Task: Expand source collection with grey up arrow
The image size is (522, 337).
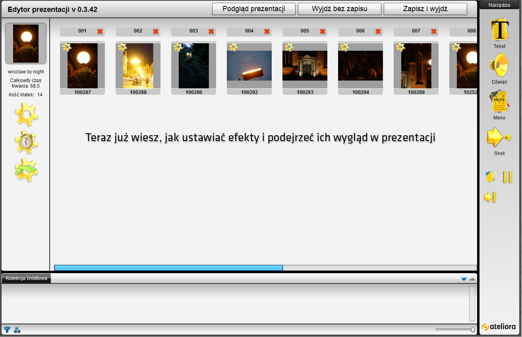Action: coord(472,279)
